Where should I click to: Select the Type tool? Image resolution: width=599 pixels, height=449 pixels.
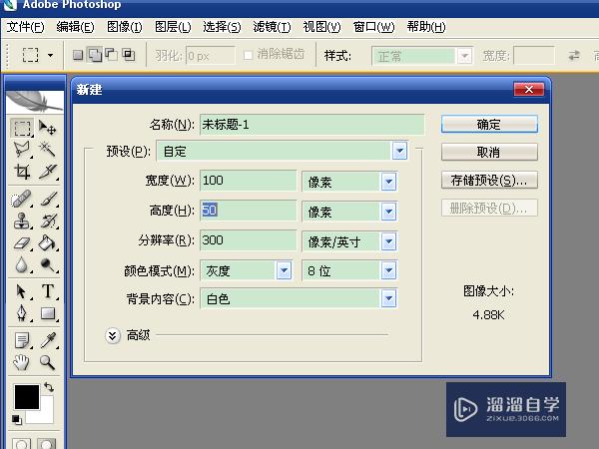pyautogui.click(x=47, y=291)
